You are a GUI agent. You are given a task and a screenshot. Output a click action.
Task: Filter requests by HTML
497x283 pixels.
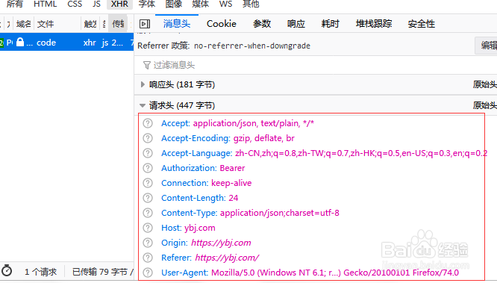[x=45, y=4]
